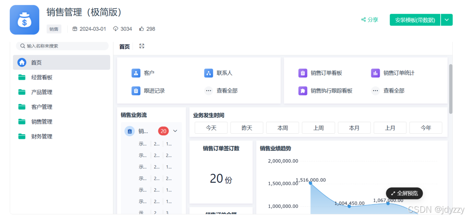The height and width of the screenshot is (217, 466).
Task: Open 客户管理 in the sidebar
Action: [61, 107]
